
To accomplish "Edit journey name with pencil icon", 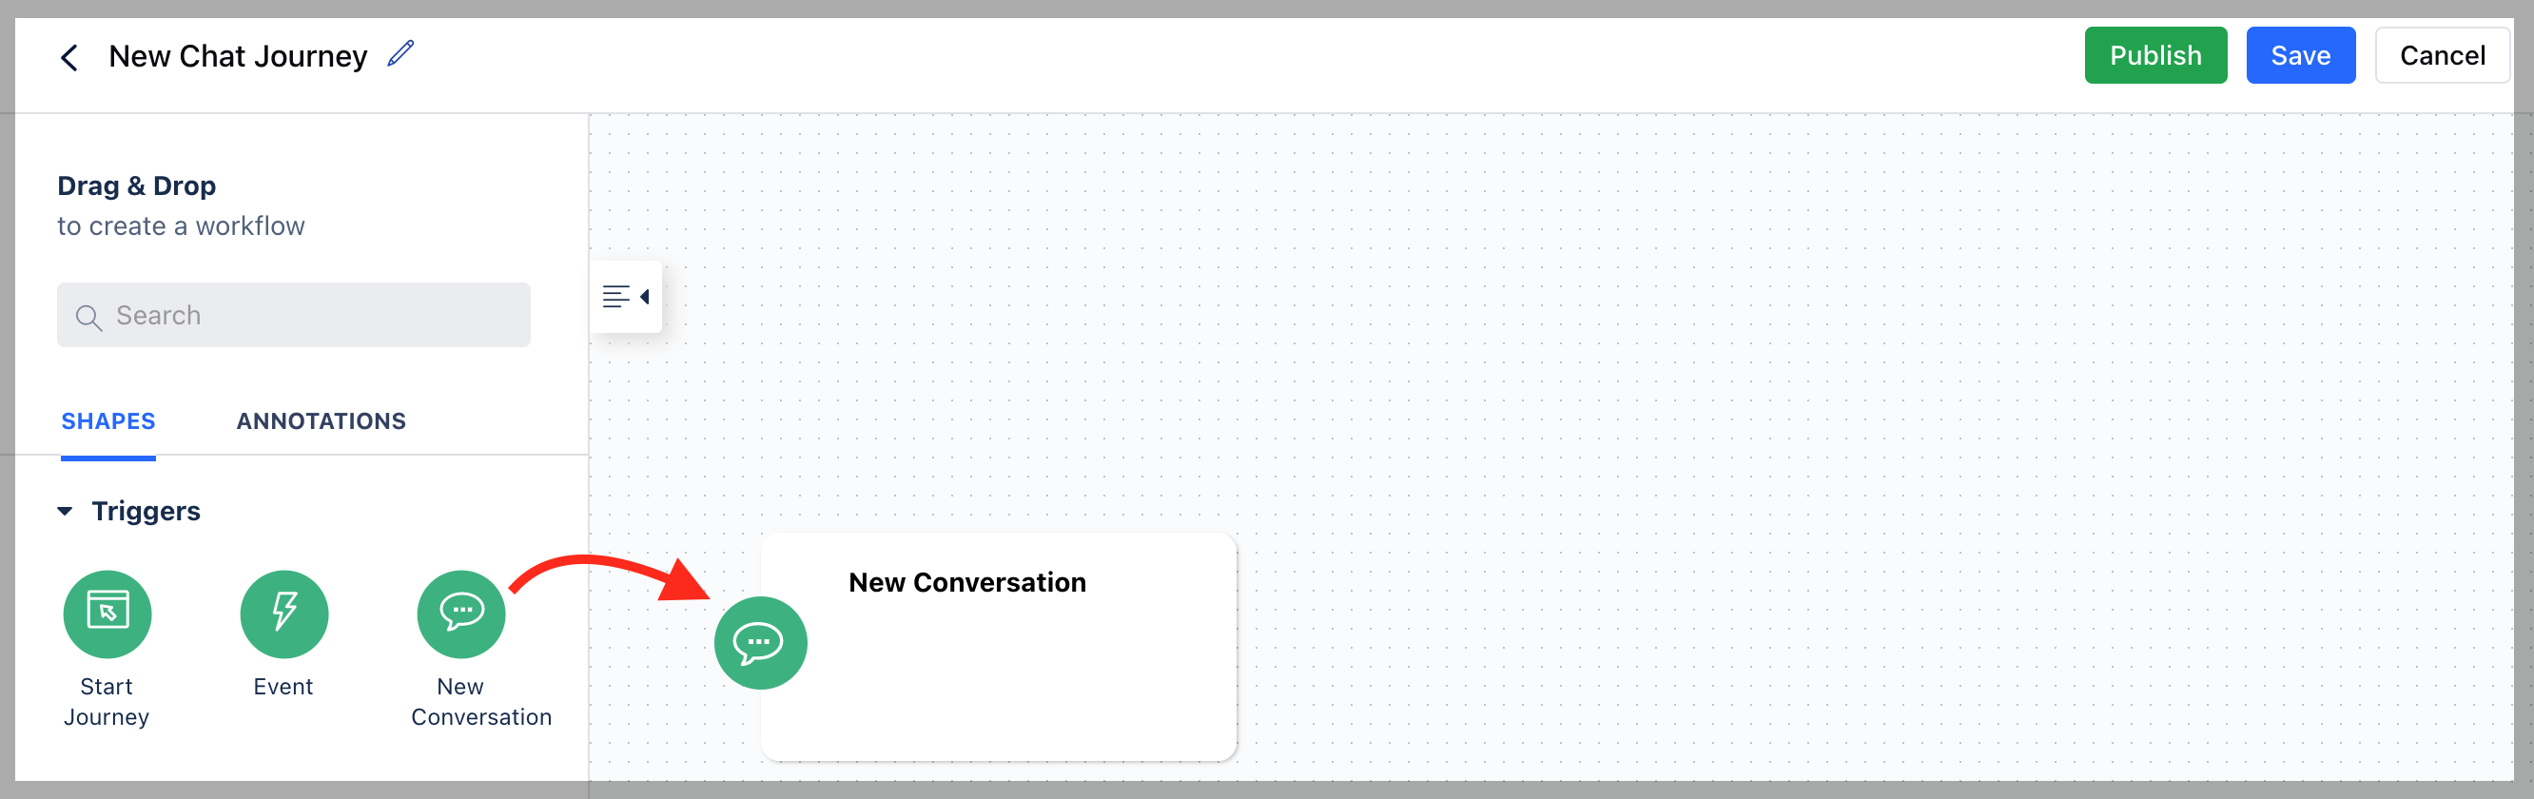I will [x=400, y=54].
